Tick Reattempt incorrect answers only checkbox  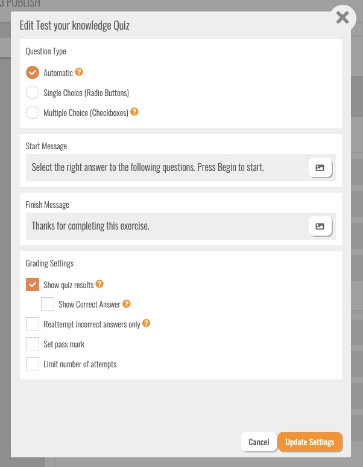(33, 324)
